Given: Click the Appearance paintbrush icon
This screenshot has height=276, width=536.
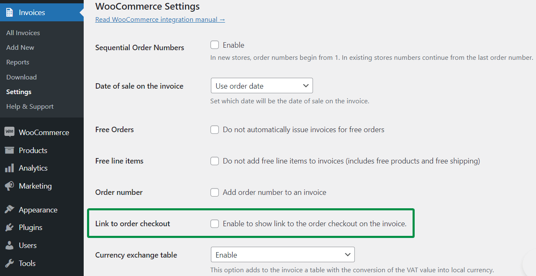Looking at the screenshot, I should 9,210.
